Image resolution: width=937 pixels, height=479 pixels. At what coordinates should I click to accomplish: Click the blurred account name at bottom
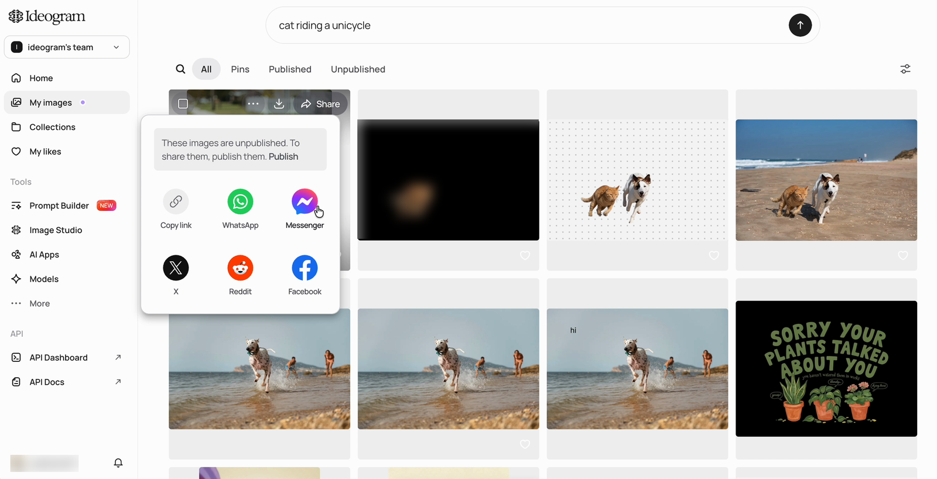point(45,463)
